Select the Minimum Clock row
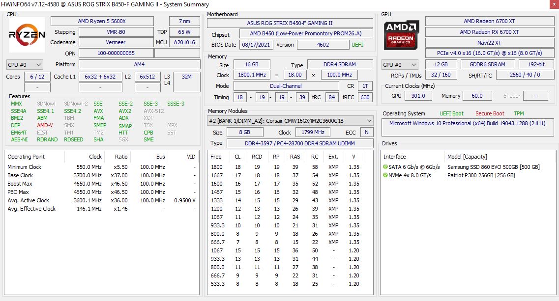 (102, 167)
